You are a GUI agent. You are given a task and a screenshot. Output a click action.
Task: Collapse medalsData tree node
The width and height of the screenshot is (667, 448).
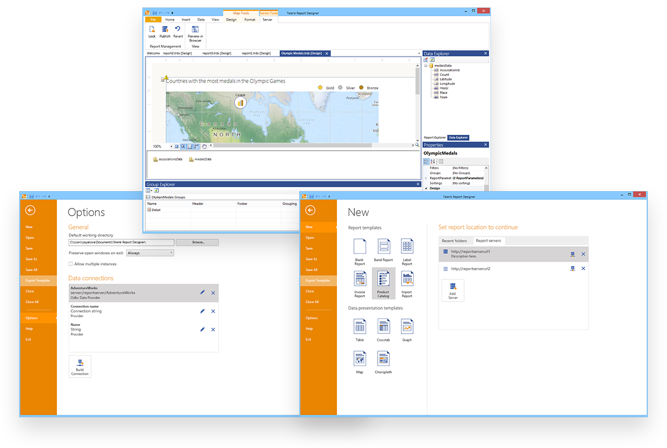[x=426, y=66]
